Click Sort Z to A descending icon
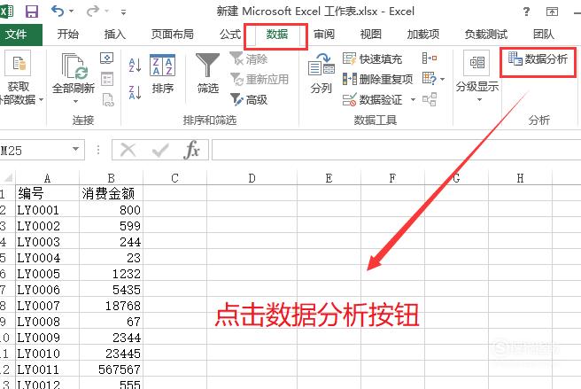581x389 pixels. point(135,92)
